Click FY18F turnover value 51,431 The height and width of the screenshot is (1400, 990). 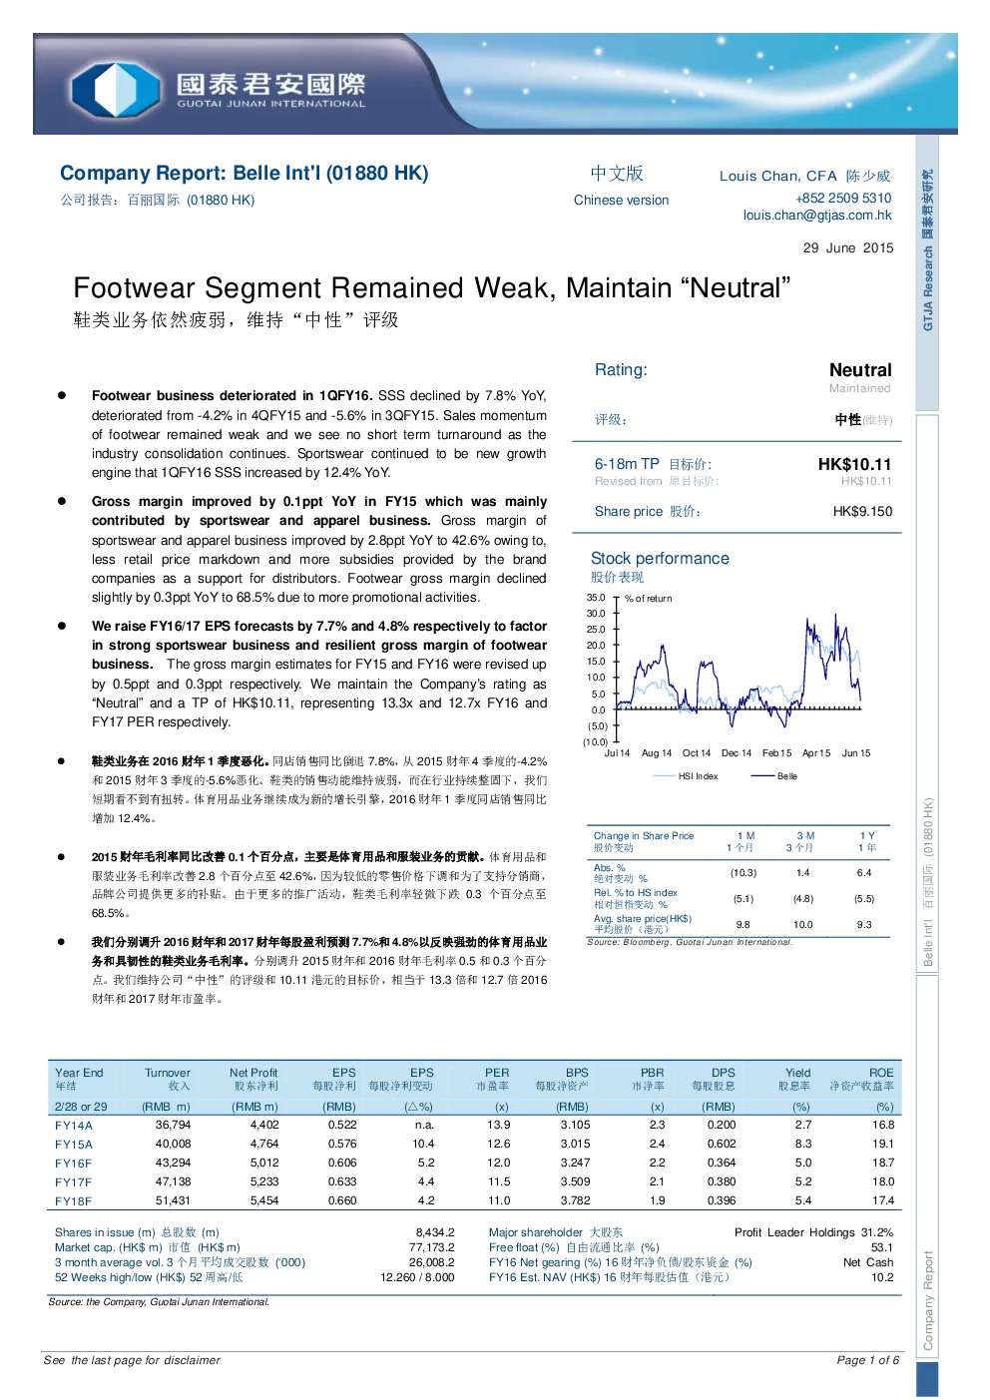tap(173, 1201)
